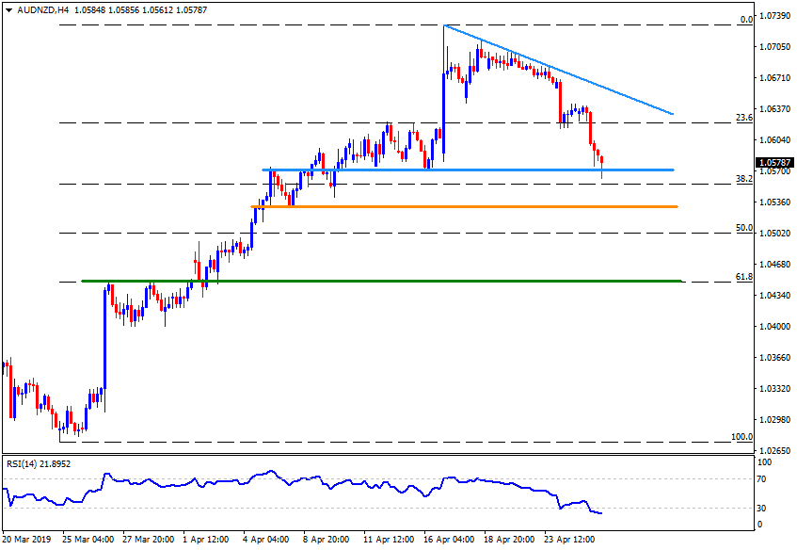Image resolution: width=797 pixels, height=550 pixels.
Task: Select the 23.6 Fibonacci level label
Action: [x=744, y=118]
